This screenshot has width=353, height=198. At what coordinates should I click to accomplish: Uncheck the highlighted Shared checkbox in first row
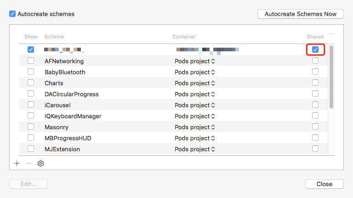[315, 49]
